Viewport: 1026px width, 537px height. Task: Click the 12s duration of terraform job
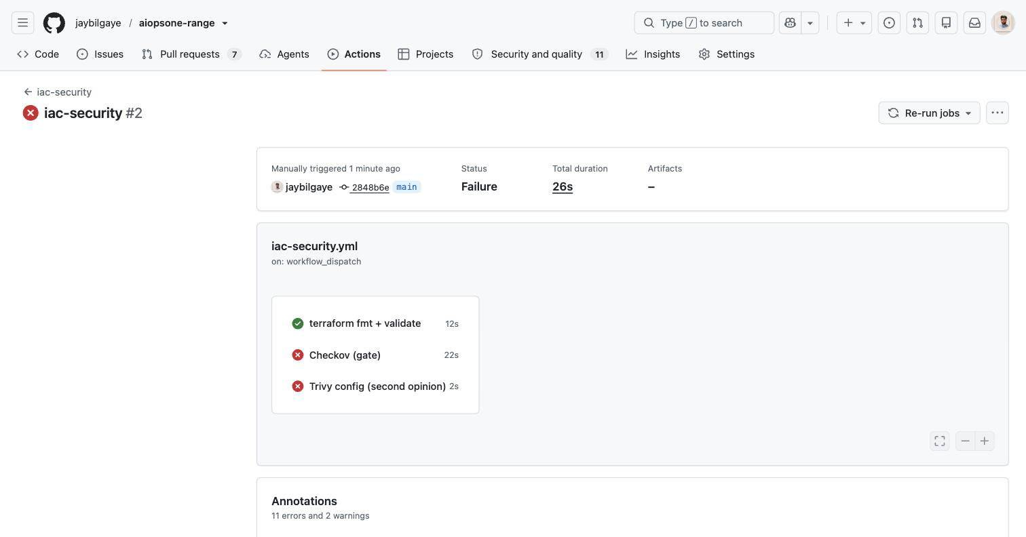click(452, 323)
